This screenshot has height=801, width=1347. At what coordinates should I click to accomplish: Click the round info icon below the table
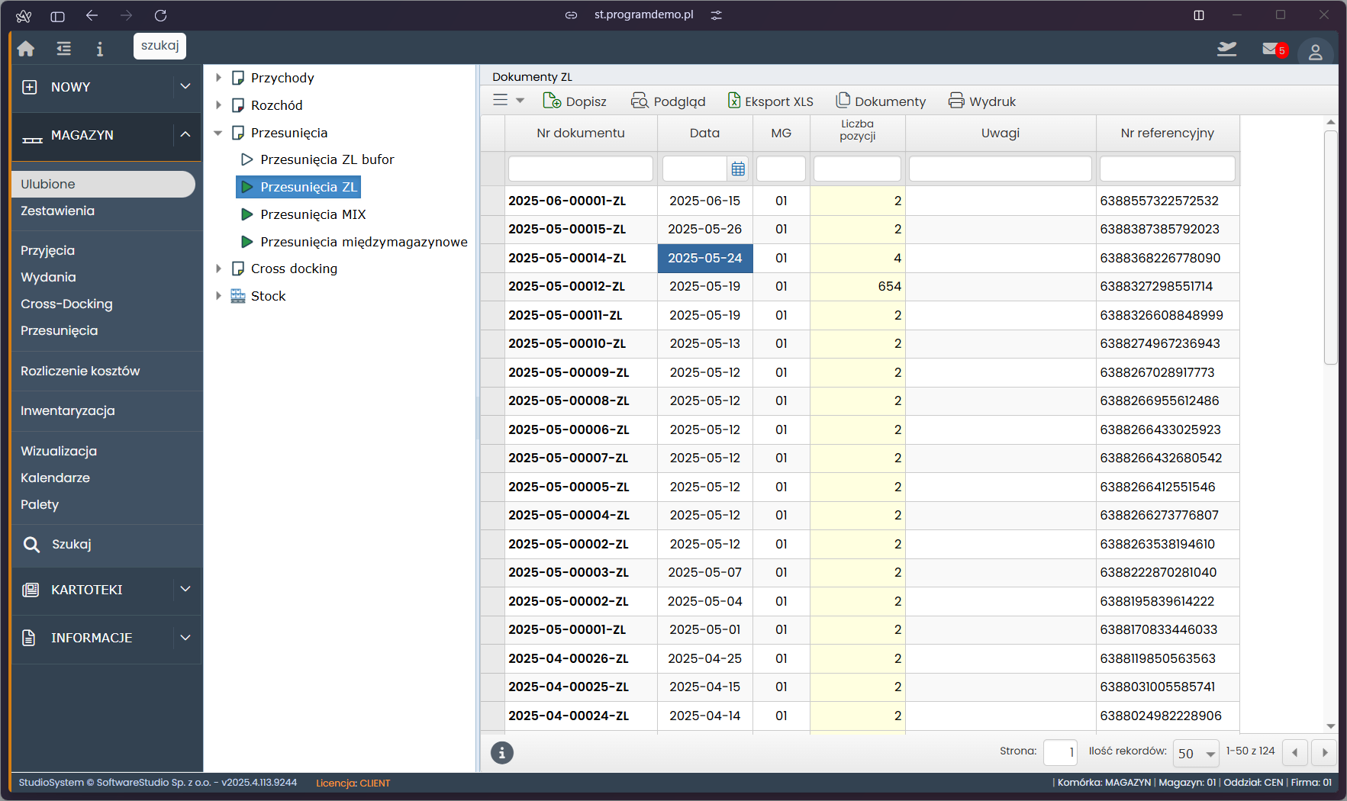pos(501,753)
